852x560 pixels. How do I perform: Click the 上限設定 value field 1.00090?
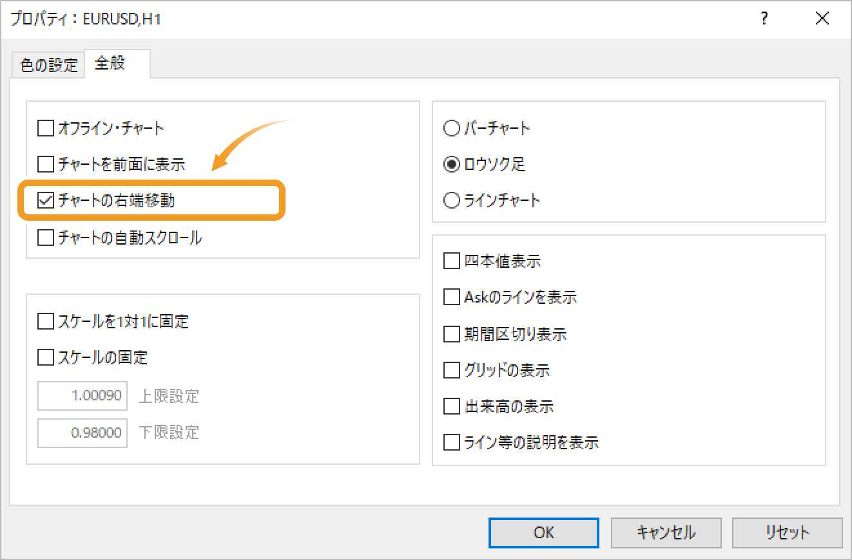pos(83,396)
